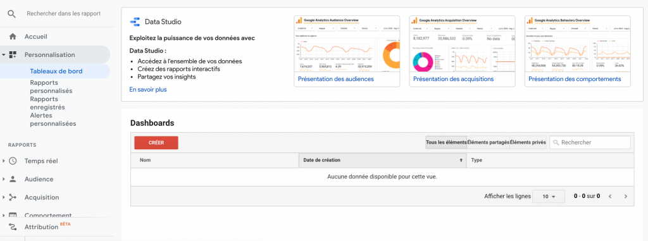Open the En savoir plus link
This screenshot has width=648, height=241.
(x=148, y=89)
